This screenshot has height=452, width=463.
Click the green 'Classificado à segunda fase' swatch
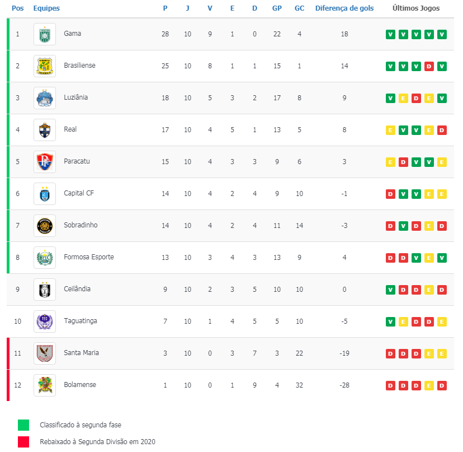[23, 425]
